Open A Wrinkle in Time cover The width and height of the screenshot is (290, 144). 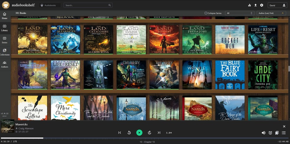[x=197, y=75]
